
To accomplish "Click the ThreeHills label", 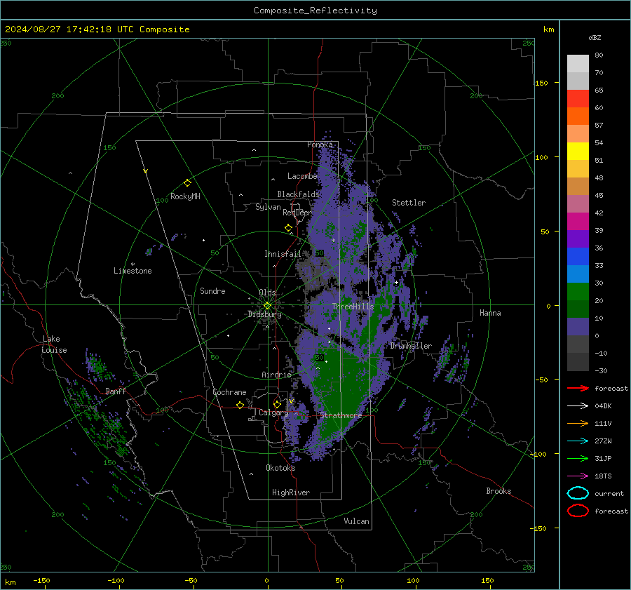I will (353, 307).
